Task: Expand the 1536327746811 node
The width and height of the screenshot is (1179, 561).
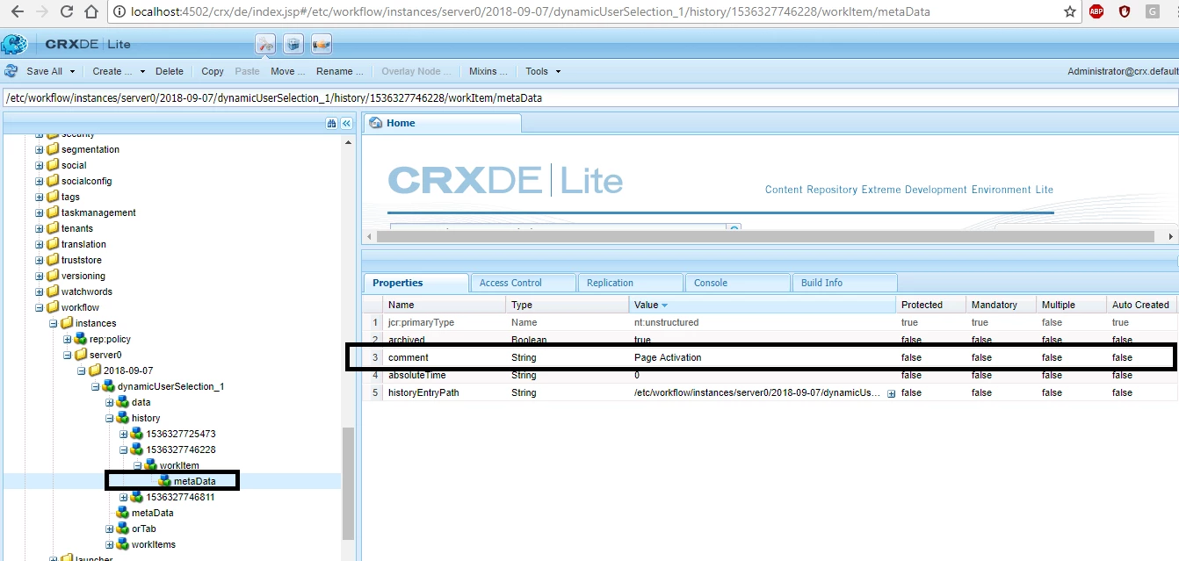Action: (x=124, y=497)
